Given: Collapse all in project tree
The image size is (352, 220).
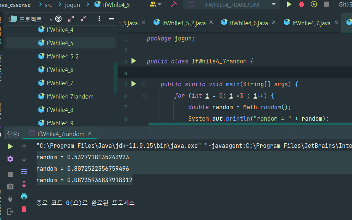Looking at the screenshot, I should pyautogui.click(x=83, y=19).
